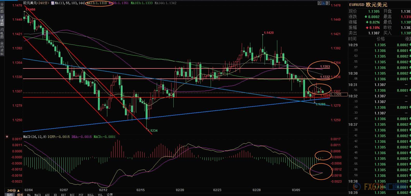Image resolution: width=411 pixels, height=196 pixels.
Task: Click the 时间 column header in tick list
Action: (x=352, y=39)
